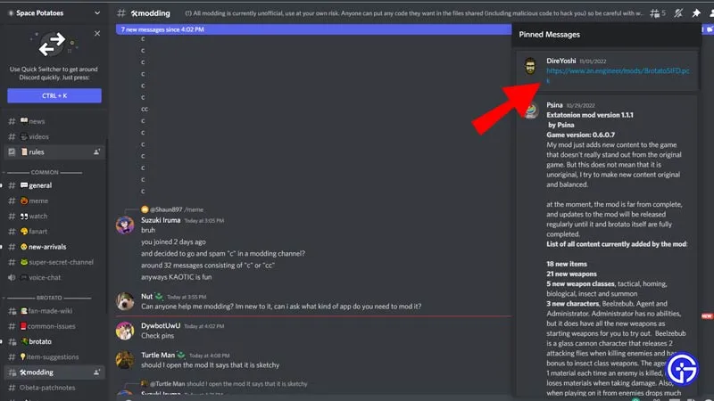The image size is (714, 401).
Task: Dismiss the Quick Switcher tip
Action: [97, 33]
